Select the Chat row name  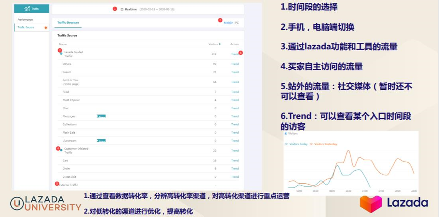point(66,108)
